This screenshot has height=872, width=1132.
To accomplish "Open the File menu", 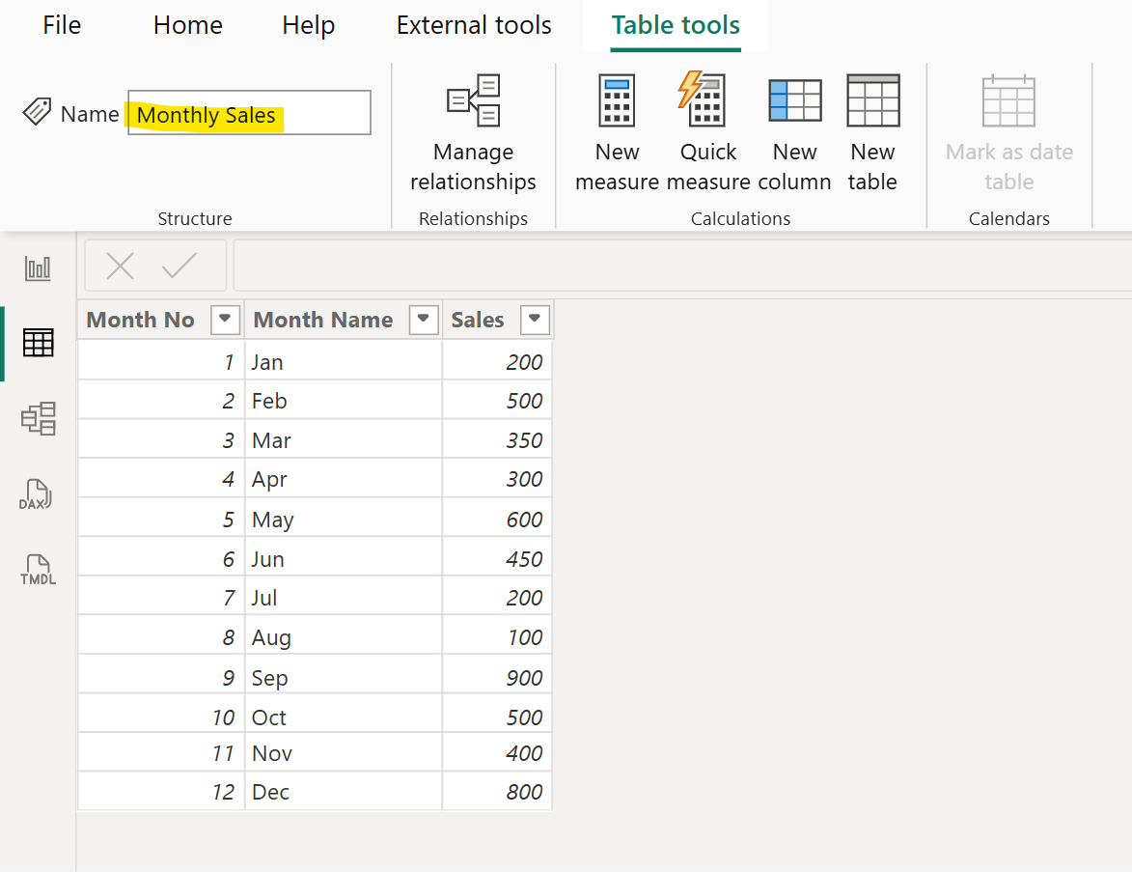I will point(62,25).
